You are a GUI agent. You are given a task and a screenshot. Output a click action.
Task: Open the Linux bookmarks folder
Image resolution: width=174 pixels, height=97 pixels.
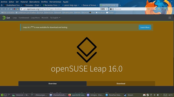click(x=40, y=13)
